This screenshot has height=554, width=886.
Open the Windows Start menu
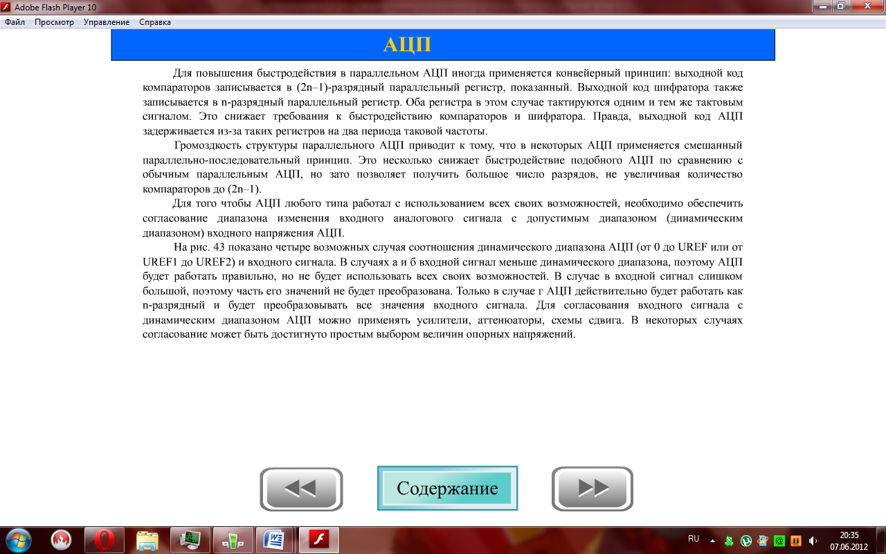pyautogui.click(x=17, y=539)
